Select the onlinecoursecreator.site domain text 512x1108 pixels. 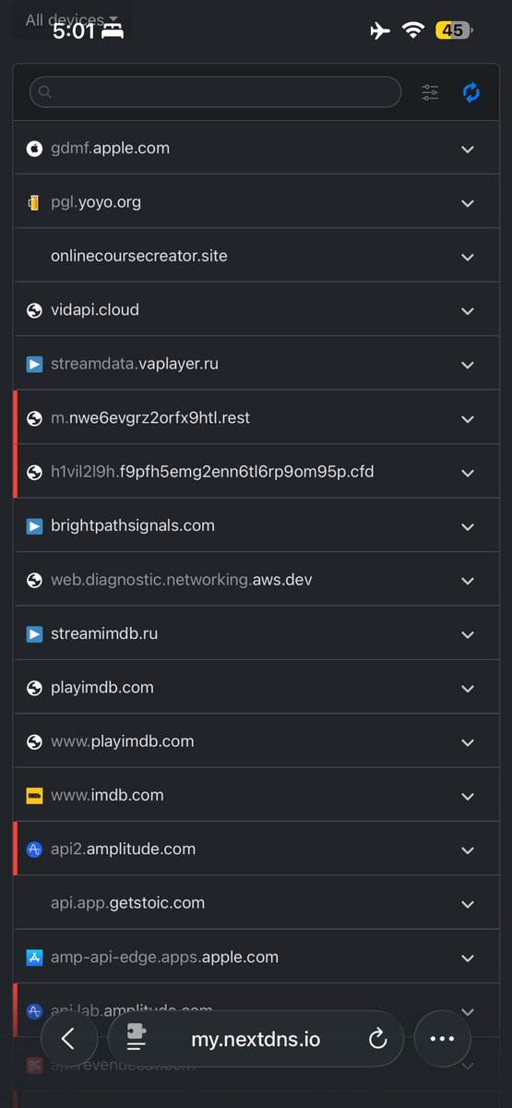(x=138, y=256)
